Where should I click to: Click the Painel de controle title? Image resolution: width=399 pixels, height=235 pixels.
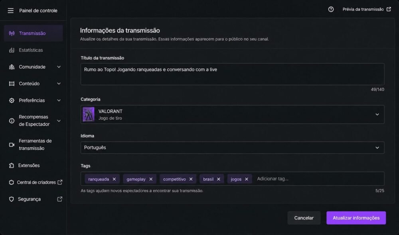[38, 10]
